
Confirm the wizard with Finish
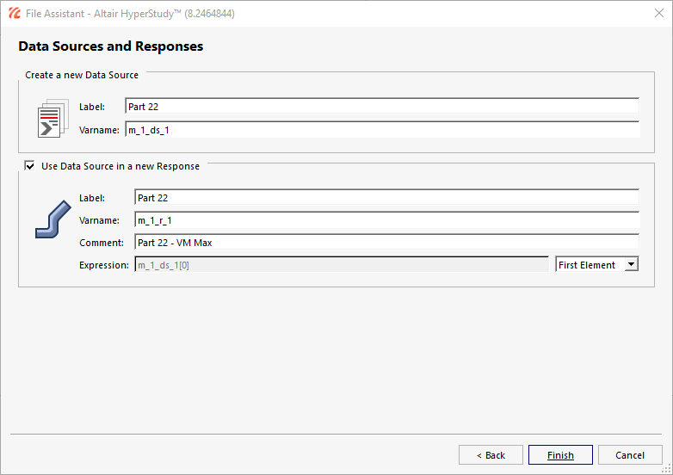560,455
